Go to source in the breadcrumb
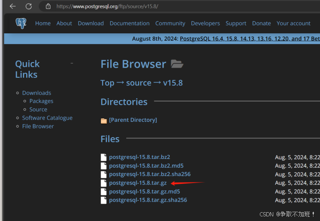This screenshot has height=221, width=320. click(x=139, y=83)
